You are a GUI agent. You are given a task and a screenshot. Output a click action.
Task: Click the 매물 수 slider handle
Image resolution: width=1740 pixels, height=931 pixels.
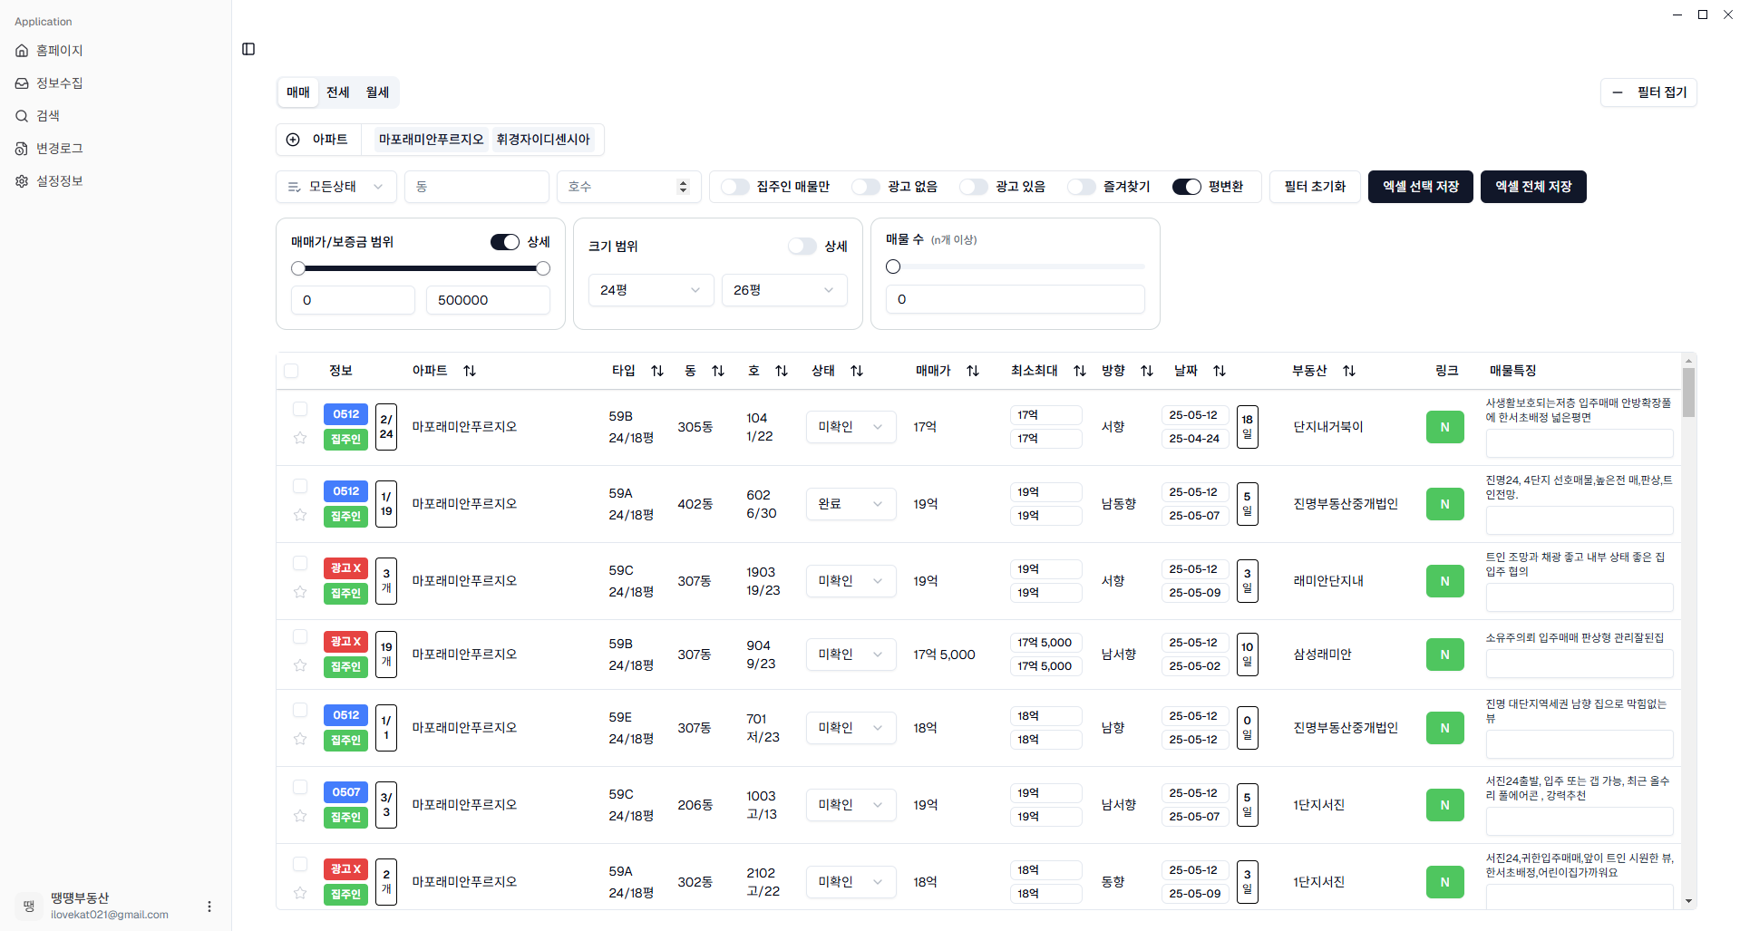point(893,267)
